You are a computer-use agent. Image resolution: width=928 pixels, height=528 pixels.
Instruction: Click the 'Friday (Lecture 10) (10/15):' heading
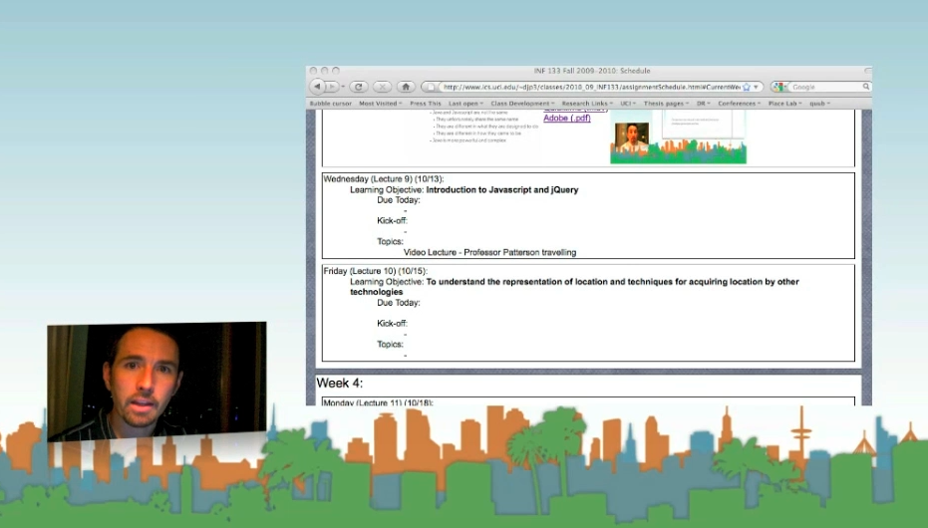[375, 271]
